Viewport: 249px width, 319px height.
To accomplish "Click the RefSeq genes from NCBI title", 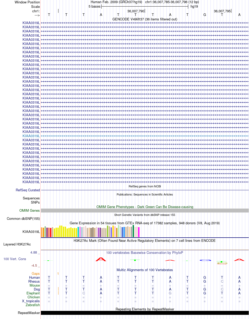I will point(145,186).
